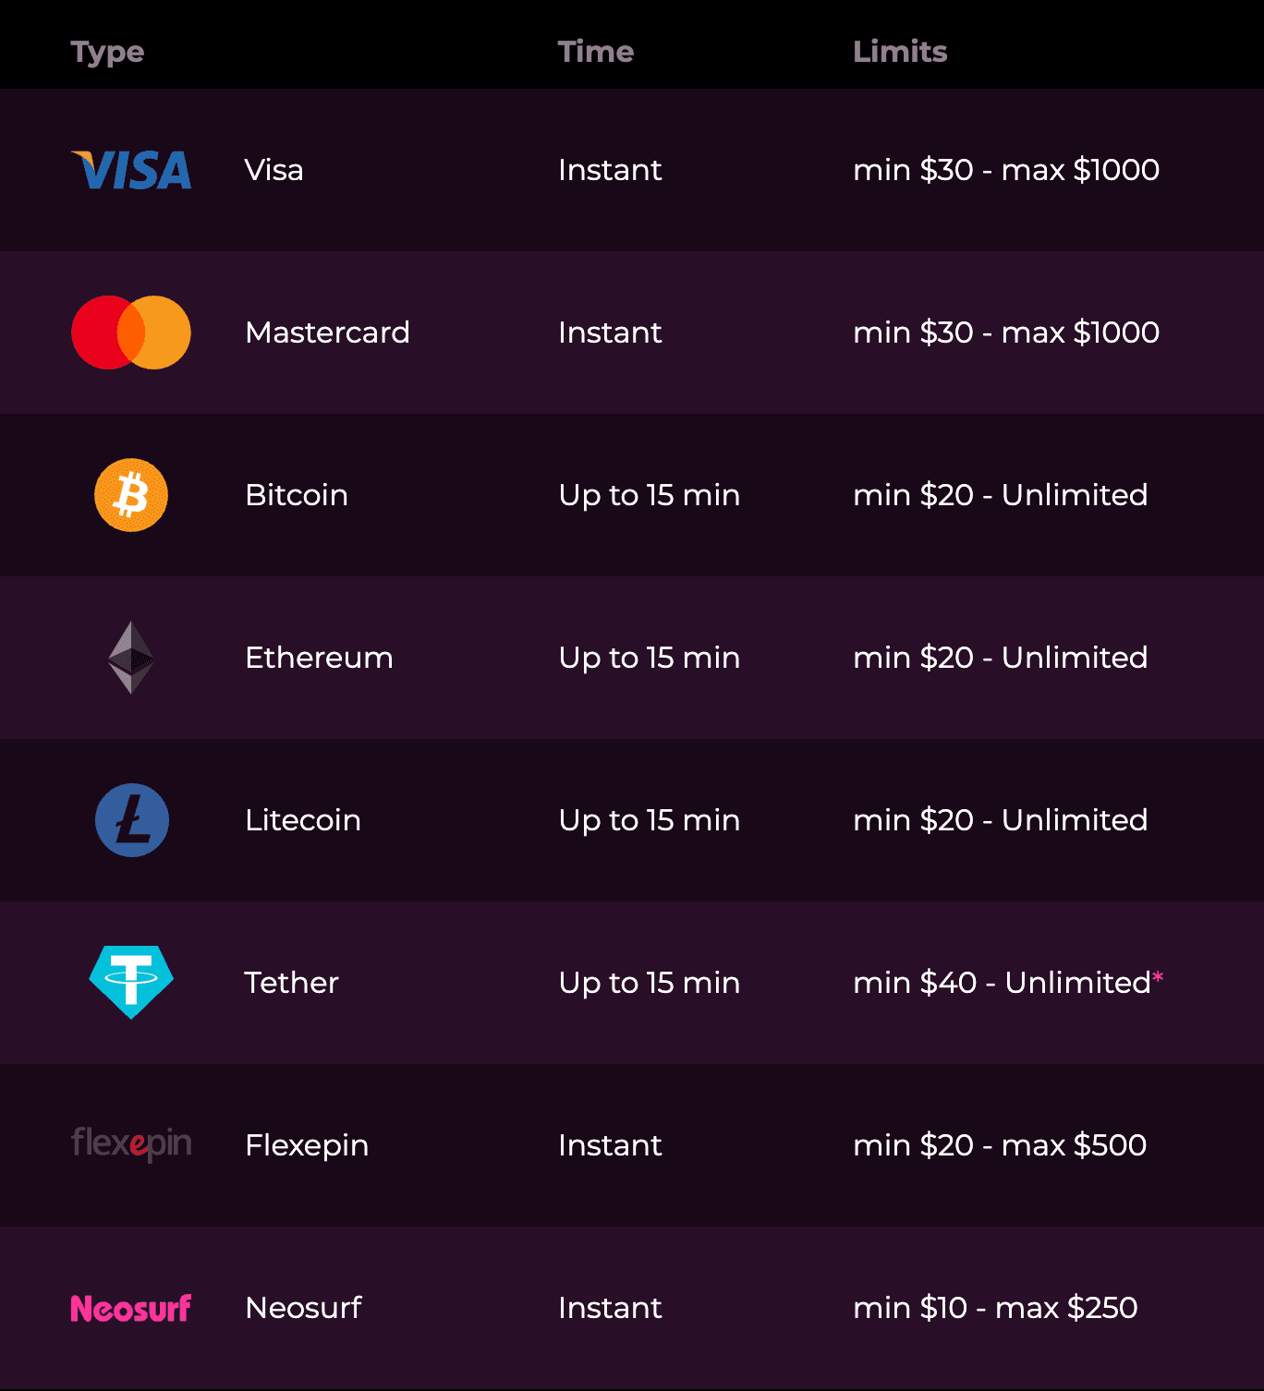Select Visa min $30 limits text
Image resolution: width=1264 pixels, height=1391 pixels.
1006,170
